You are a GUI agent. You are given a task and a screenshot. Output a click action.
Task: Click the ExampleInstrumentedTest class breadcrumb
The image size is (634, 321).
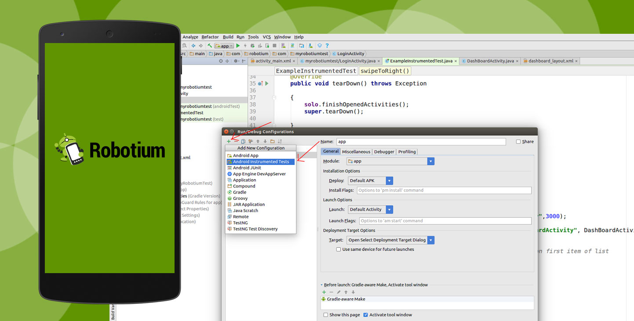tap(316, 71)
